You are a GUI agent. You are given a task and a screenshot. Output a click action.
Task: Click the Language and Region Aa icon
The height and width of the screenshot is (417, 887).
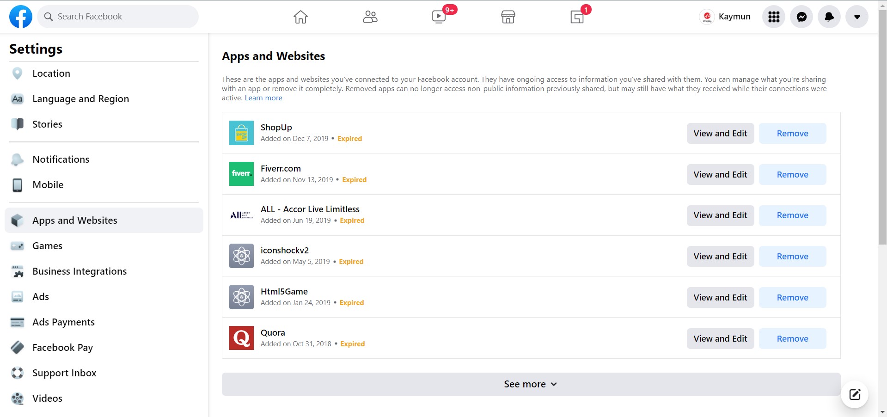tap(17, 99)
